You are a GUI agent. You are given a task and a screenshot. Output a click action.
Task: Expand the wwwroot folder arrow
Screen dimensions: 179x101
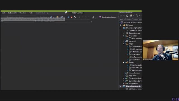pos(123,41)
